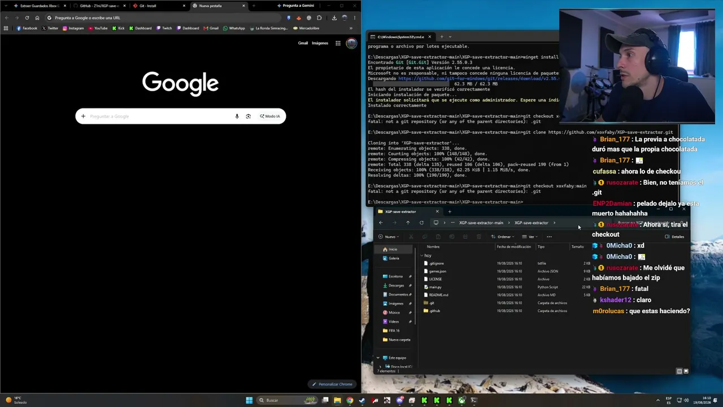Click the Google search box
This screenshot has height=407, width=723.
[181, 116]
